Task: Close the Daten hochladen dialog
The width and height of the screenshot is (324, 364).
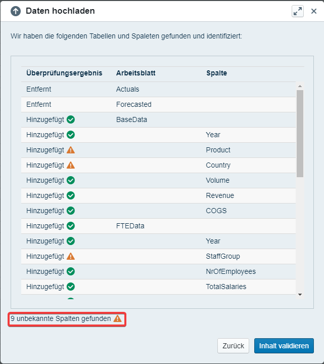Action: (x=313, y=11)
